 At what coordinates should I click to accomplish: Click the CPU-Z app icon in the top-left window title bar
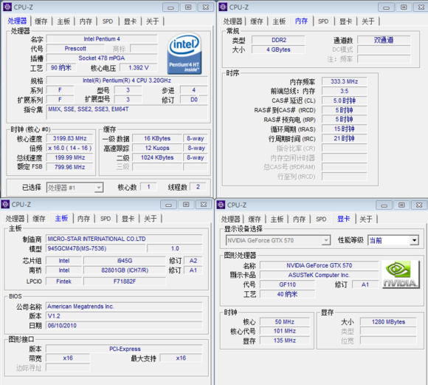click(x=7, y=7)
